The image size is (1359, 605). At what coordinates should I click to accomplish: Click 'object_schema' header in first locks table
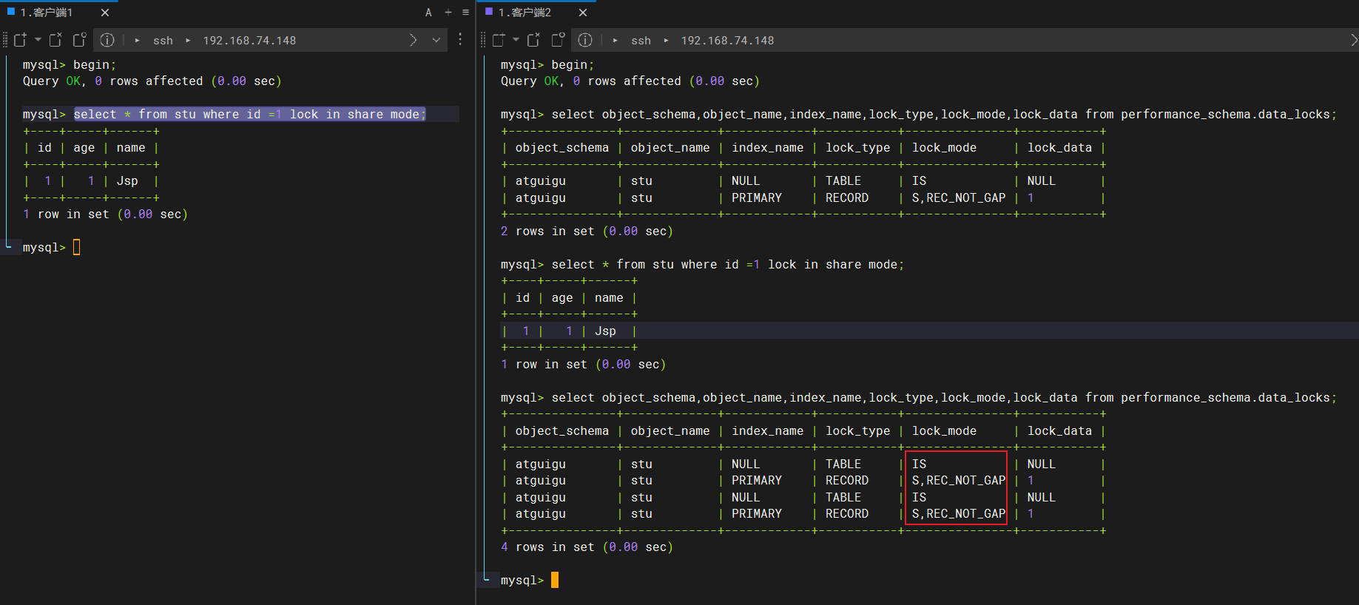tap(562, 148)
